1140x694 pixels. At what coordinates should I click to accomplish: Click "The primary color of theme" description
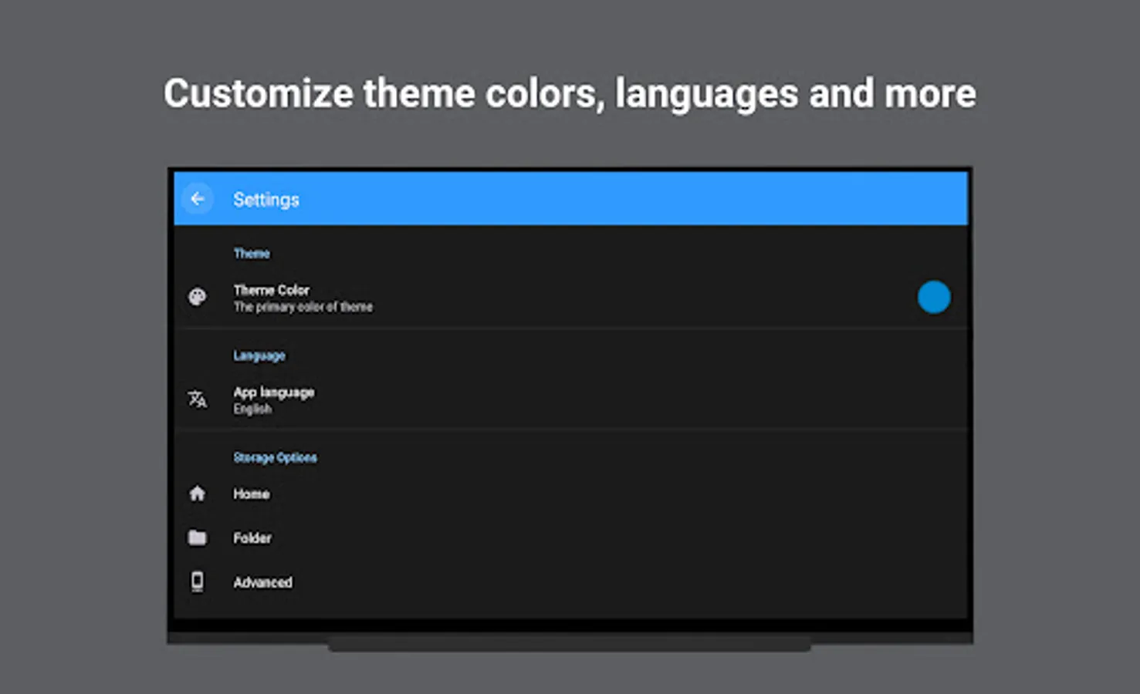point(303,307)
